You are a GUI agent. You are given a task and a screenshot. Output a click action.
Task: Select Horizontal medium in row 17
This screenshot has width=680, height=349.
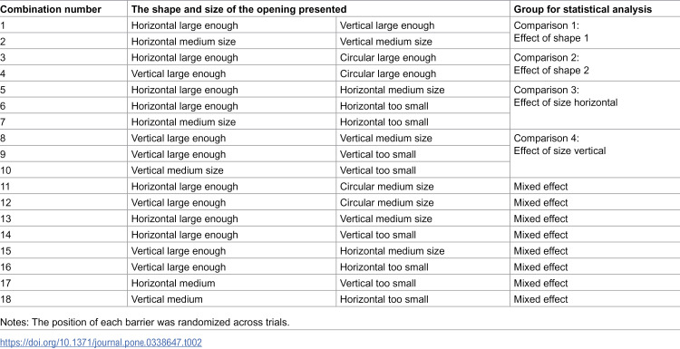(x=173, y=283)
